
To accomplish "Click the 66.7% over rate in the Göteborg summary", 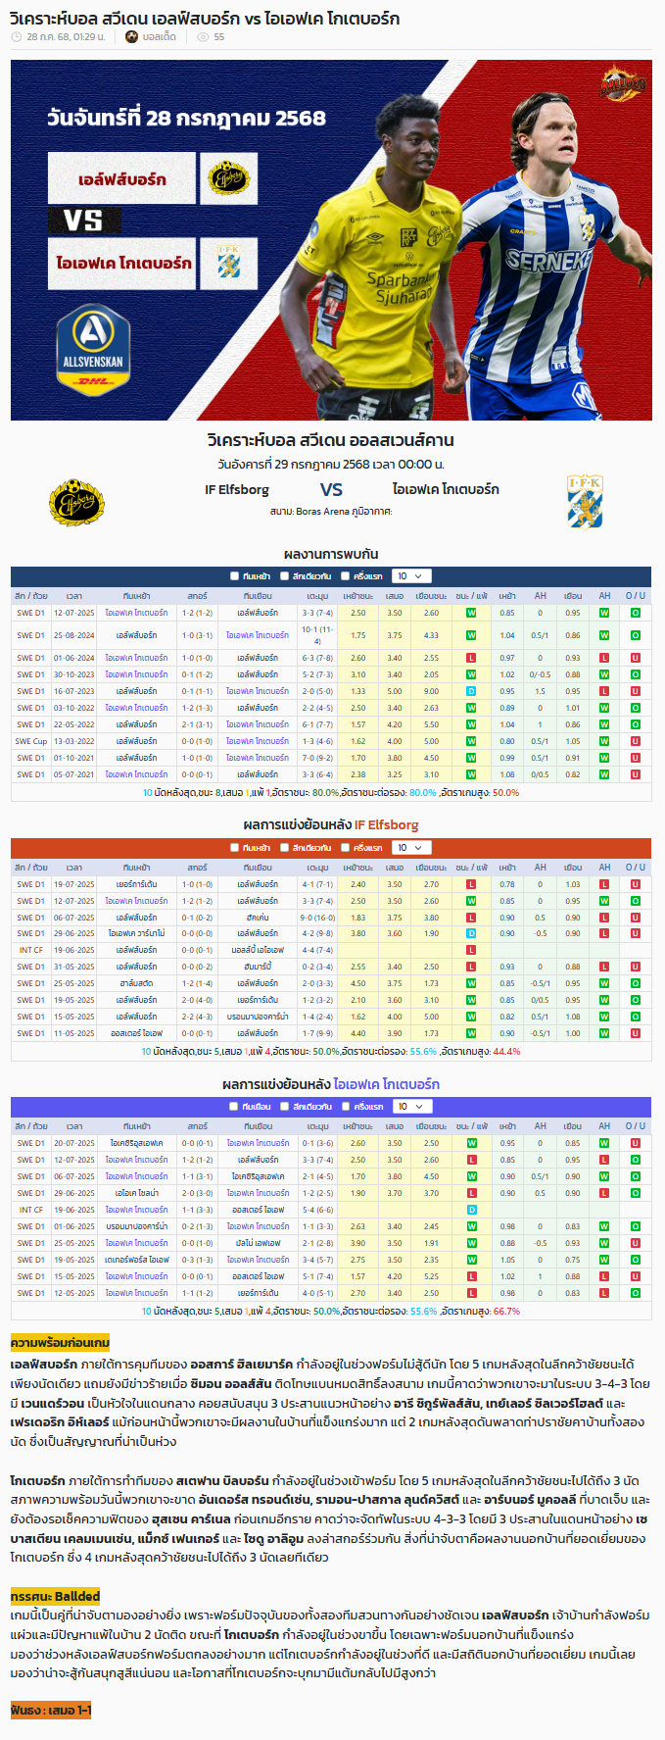I will coord(506,1312).
